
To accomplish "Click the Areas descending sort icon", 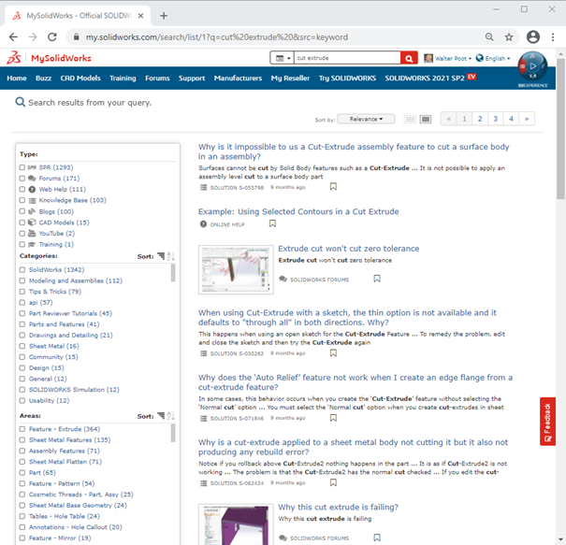I will coord(161,416).
